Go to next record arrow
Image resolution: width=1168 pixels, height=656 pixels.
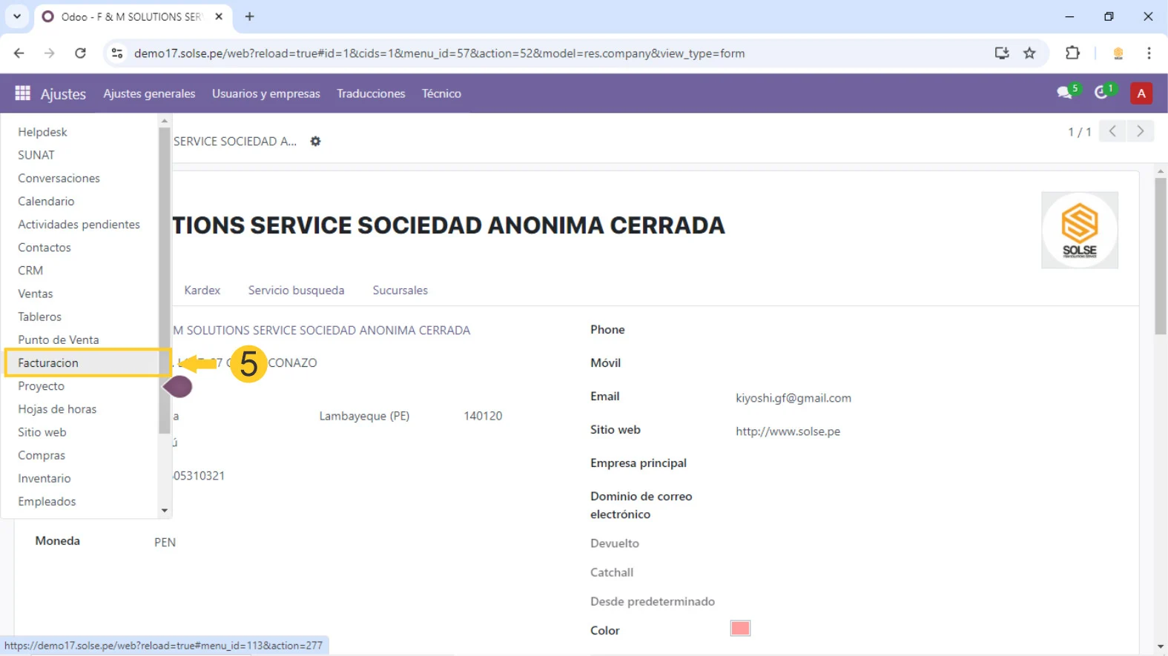coord(1140,131)
